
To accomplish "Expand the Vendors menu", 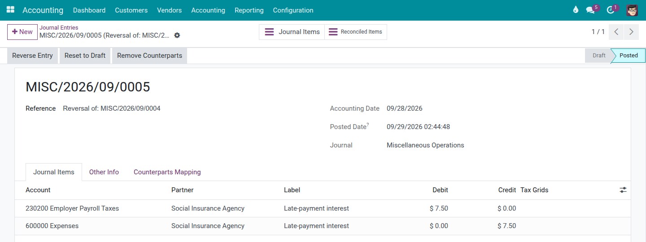I will (169, 10).
